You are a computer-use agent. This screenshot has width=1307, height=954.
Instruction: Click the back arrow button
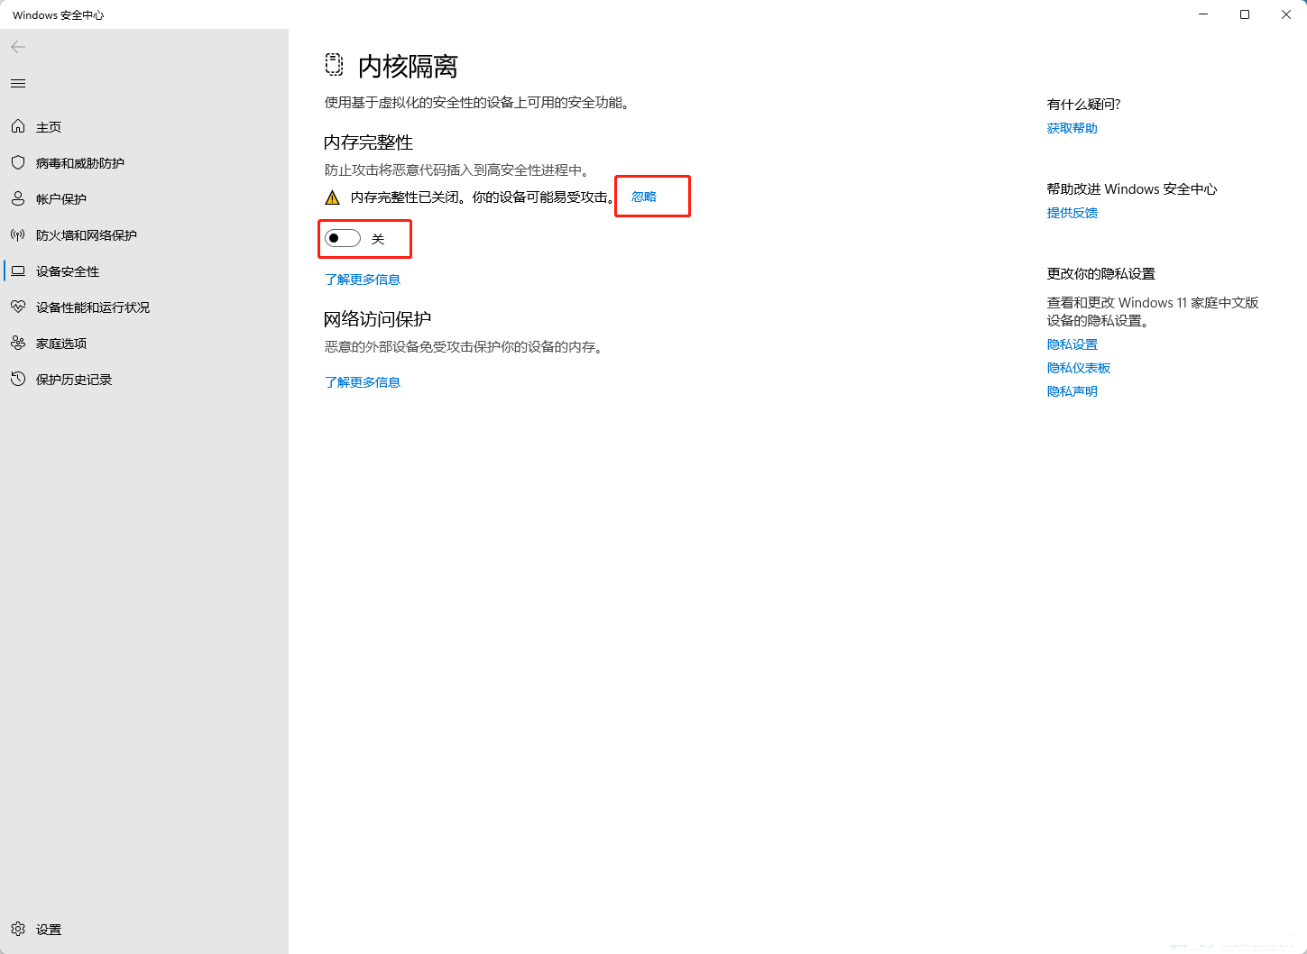coord(18,47)
